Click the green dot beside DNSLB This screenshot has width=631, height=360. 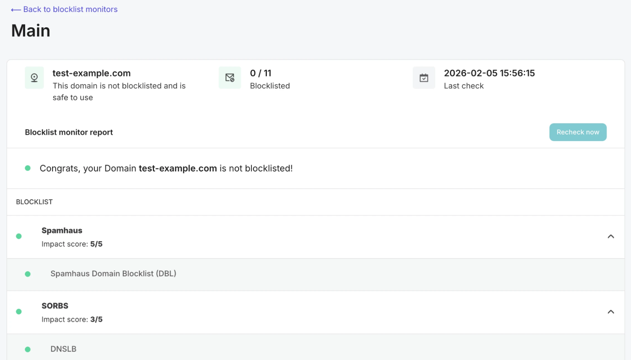pos(28,349)
